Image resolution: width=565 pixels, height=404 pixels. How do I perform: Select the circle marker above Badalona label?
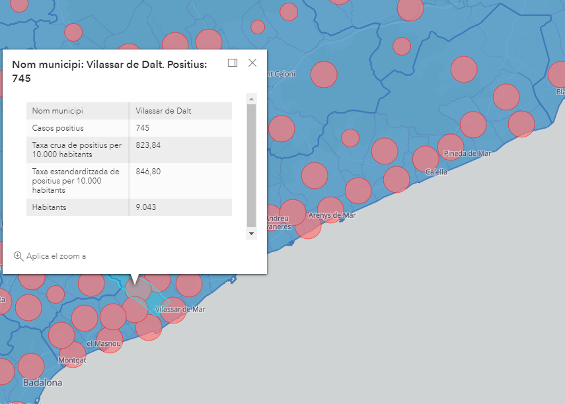pyautogui.click(x=31, y=366)
